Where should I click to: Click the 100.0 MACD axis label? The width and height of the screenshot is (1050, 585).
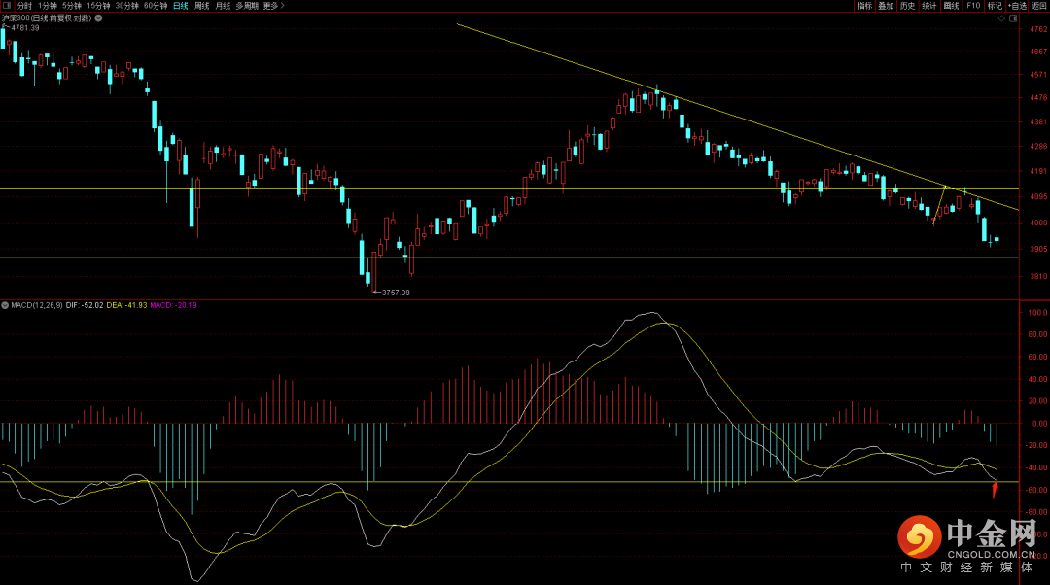(1038, 313)
